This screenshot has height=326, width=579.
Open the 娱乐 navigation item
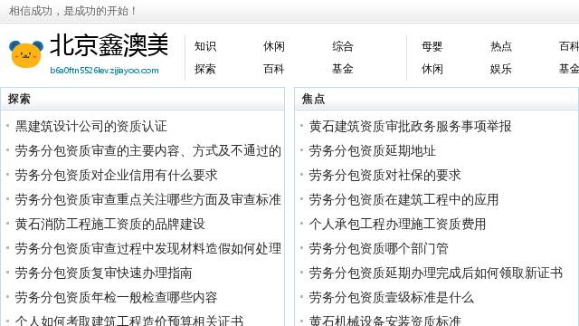(501, 69)
